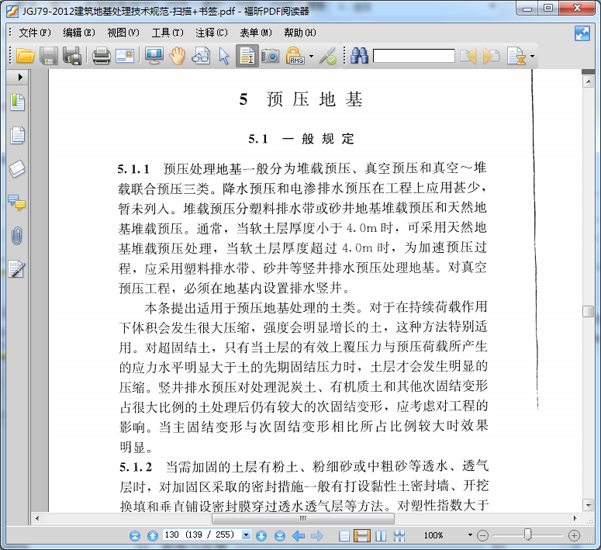Open the Bookmarks panel
601x550 pixels.
[17, 102]
